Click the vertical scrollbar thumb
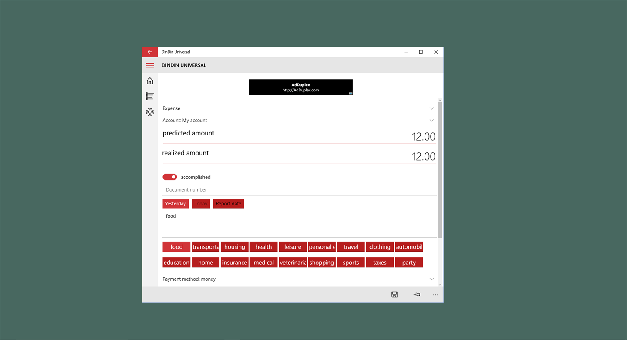This screenshot has height=340, width=627. point(440,170)
